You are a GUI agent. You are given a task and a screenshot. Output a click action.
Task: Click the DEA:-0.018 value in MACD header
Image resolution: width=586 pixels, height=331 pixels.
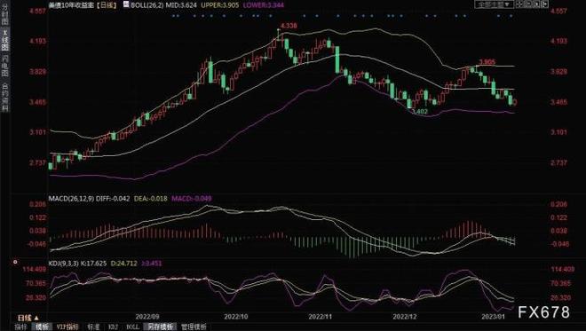151,199
